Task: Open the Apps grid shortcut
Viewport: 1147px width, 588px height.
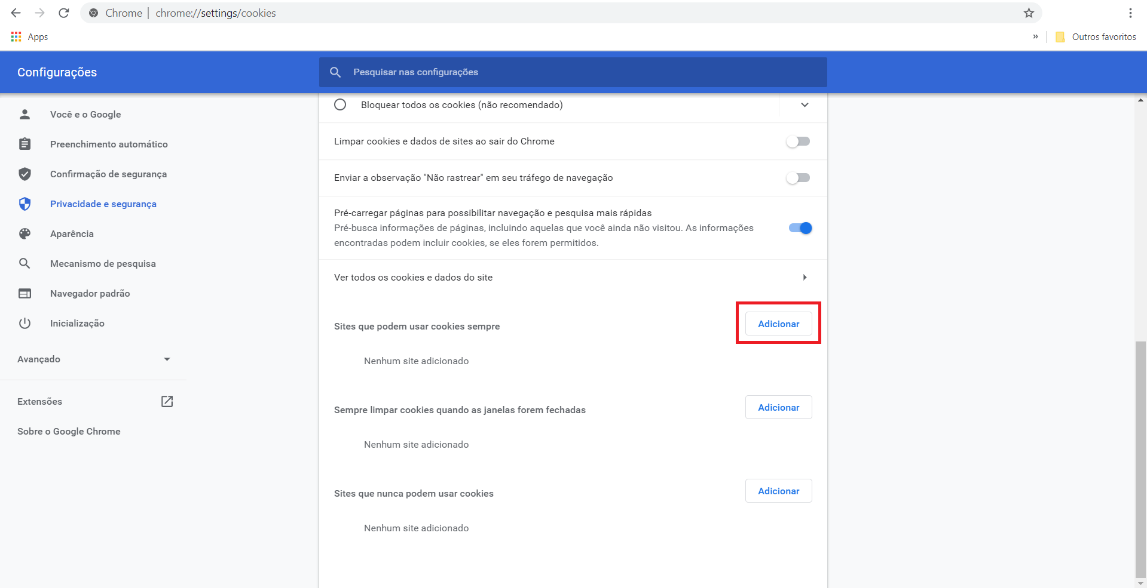Action: click(16, 37)
